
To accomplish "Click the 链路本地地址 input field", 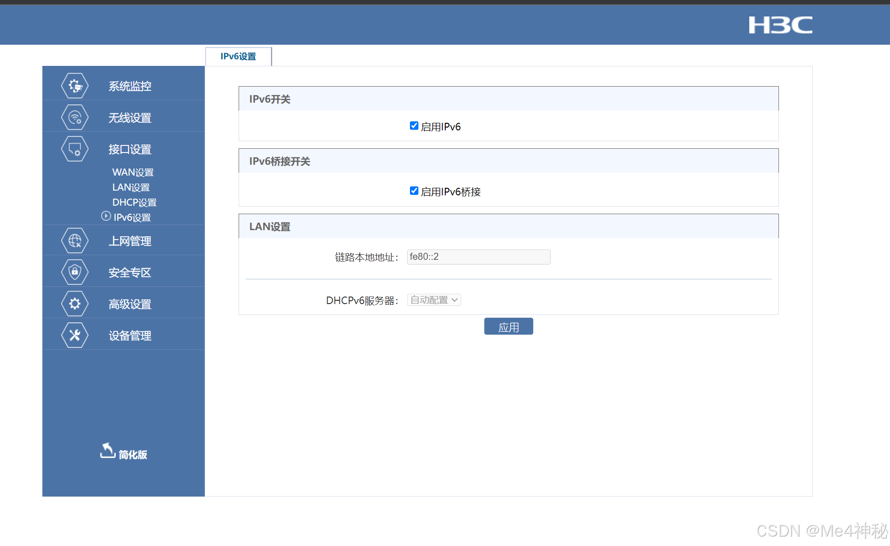I will click(x=479, y=257).
